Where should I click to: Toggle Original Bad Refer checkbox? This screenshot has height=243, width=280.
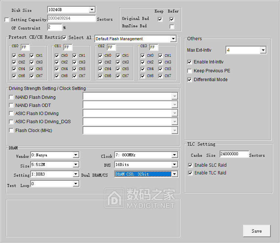[x=172, y=19]
